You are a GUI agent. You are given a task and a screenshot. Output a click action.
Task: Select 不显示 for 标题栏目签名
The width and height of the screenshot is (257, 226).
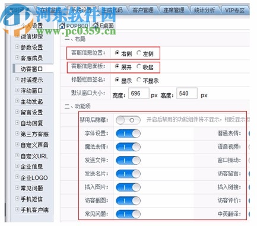(139, 80)
